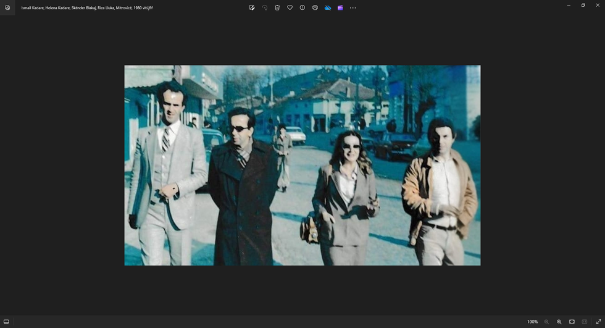605x328 pixels.
Task: Show image at actual size
Action: tap(585, 322)
